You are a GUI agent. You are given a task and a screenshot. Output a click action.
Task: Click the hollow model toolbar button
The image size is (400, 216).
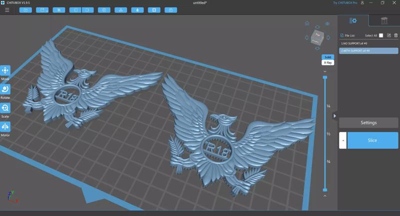(x=137, y=10)
